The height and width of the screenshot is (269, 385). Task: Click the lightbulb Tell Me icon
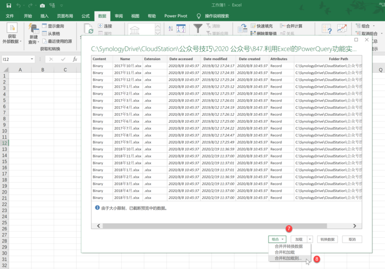198,16
